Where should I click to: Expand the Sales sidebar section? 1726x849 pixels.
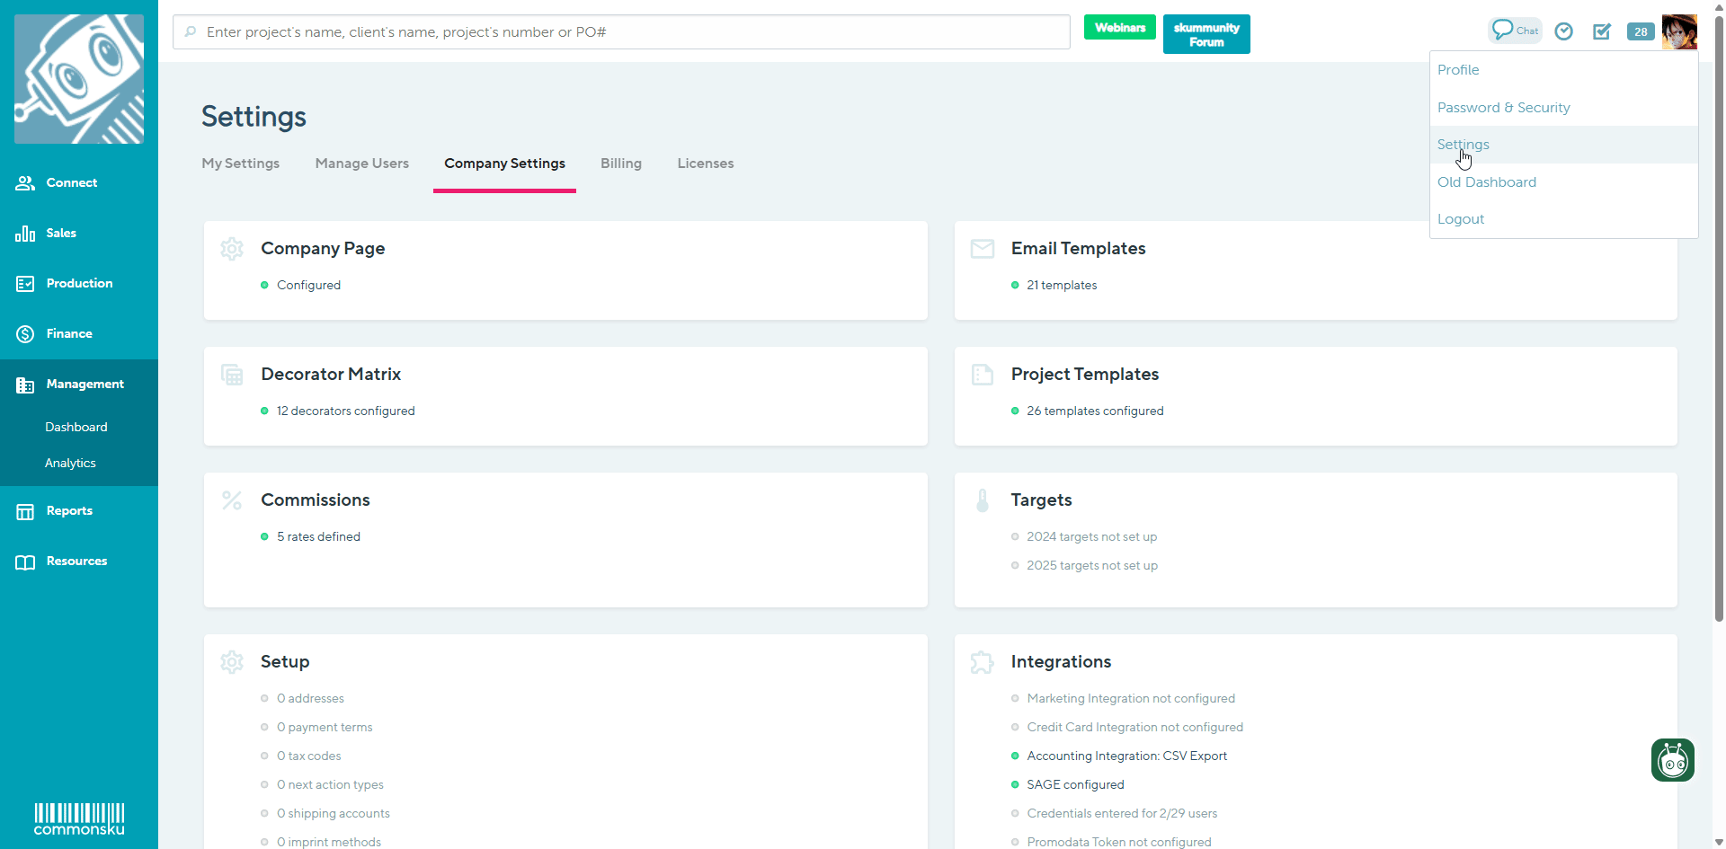(x=61, y=234)
